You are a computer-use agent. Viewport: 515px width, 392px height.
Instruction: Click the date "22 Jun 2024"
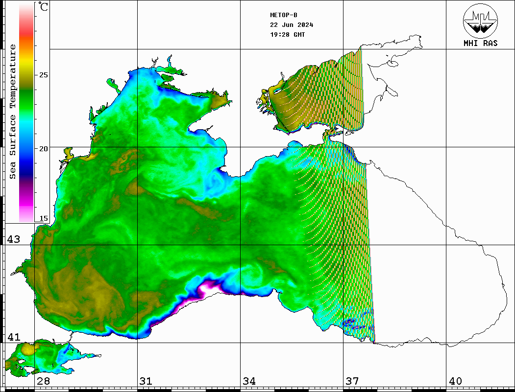pyautogui.click(x=292, y=25)
